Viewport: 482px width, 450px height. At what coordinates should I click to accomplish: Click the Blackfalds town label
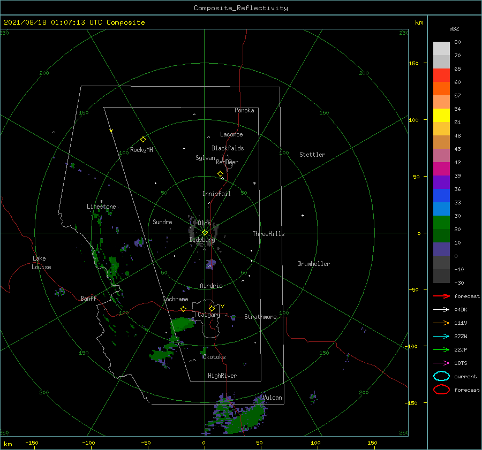point(228,148)
